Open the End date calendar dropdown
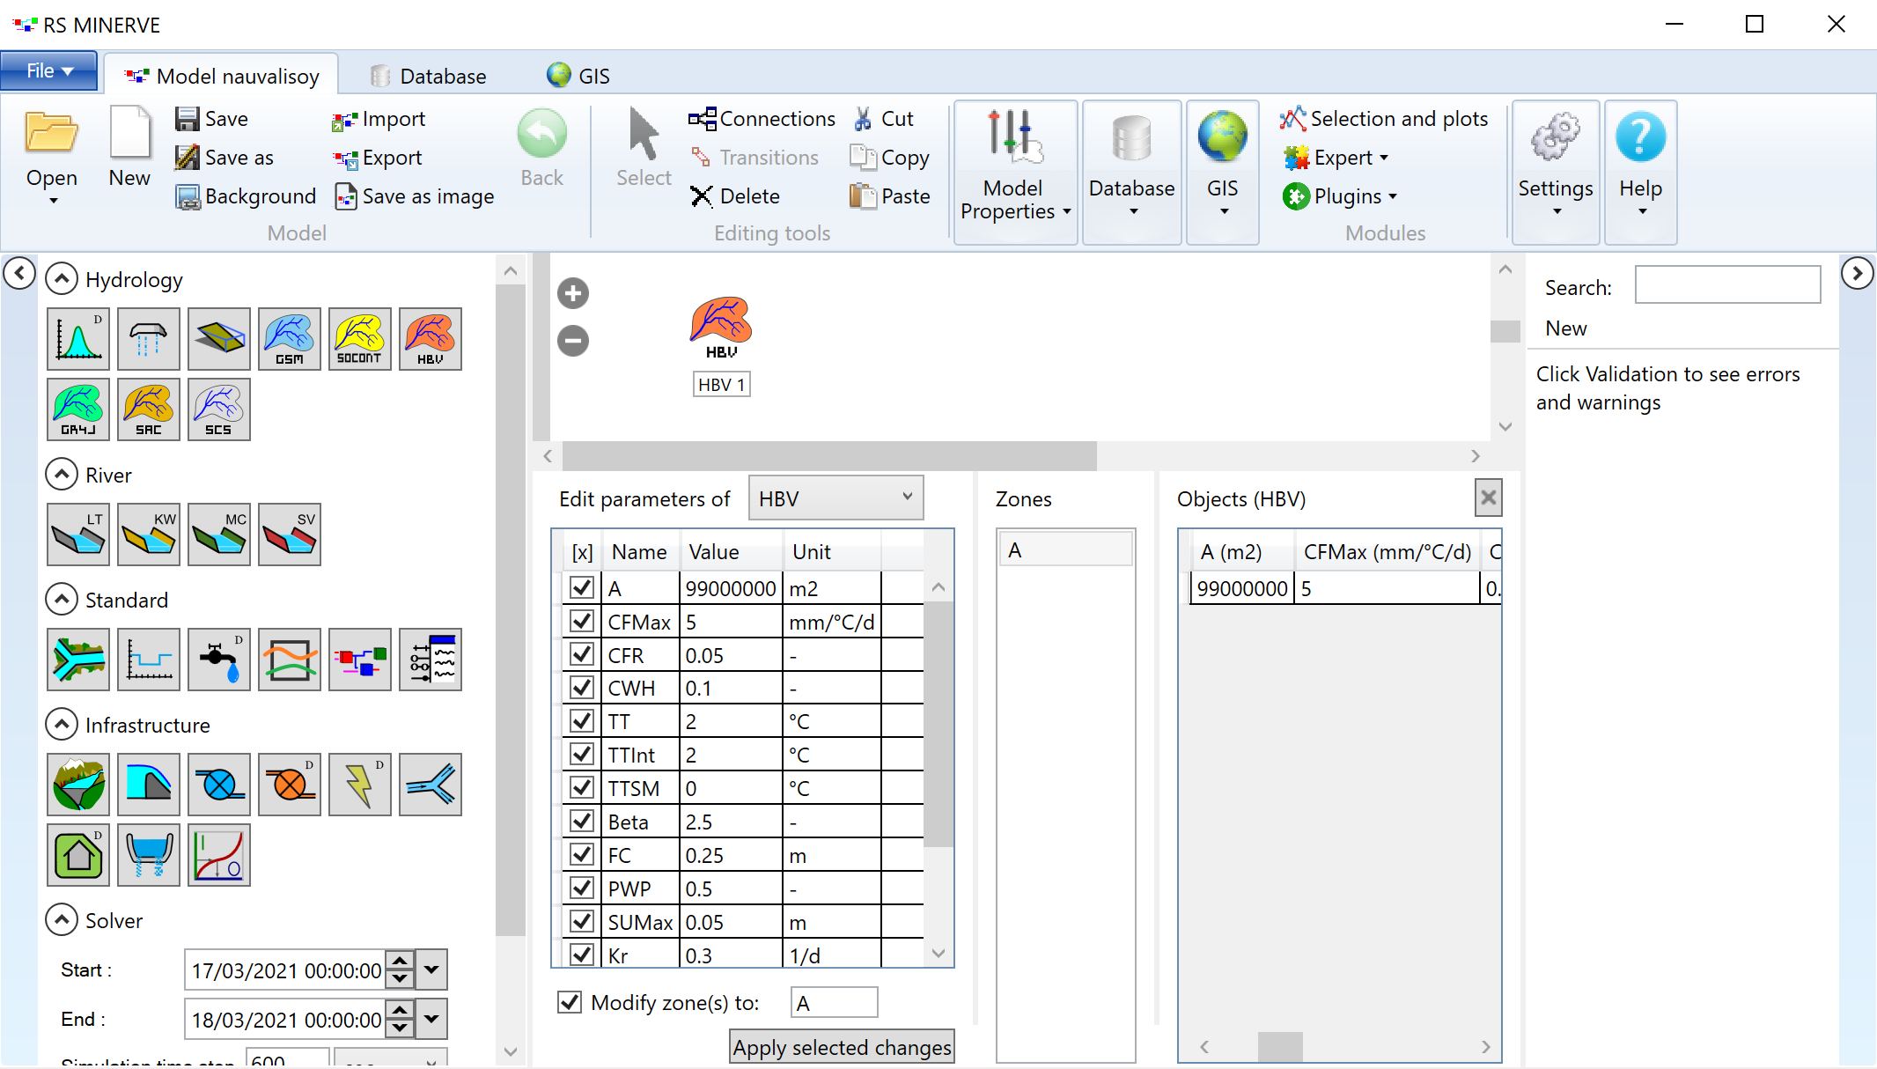Viewport: 1877px width, 1069px height. 431,1019
